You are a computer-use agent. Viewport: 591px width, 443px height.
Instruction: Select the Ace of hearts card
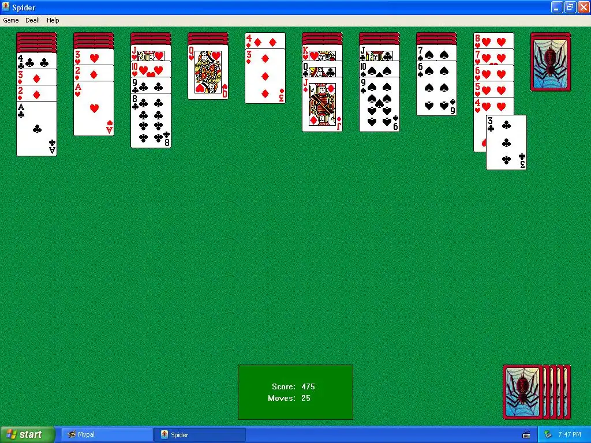point(94,108)
